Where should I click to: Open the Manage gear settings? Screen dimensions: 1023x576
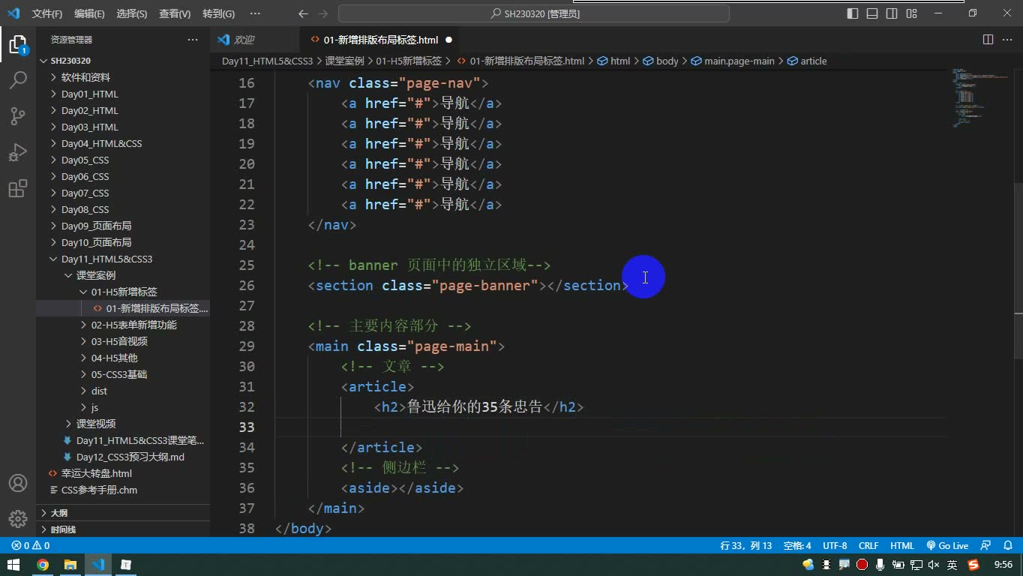[18, 518]
